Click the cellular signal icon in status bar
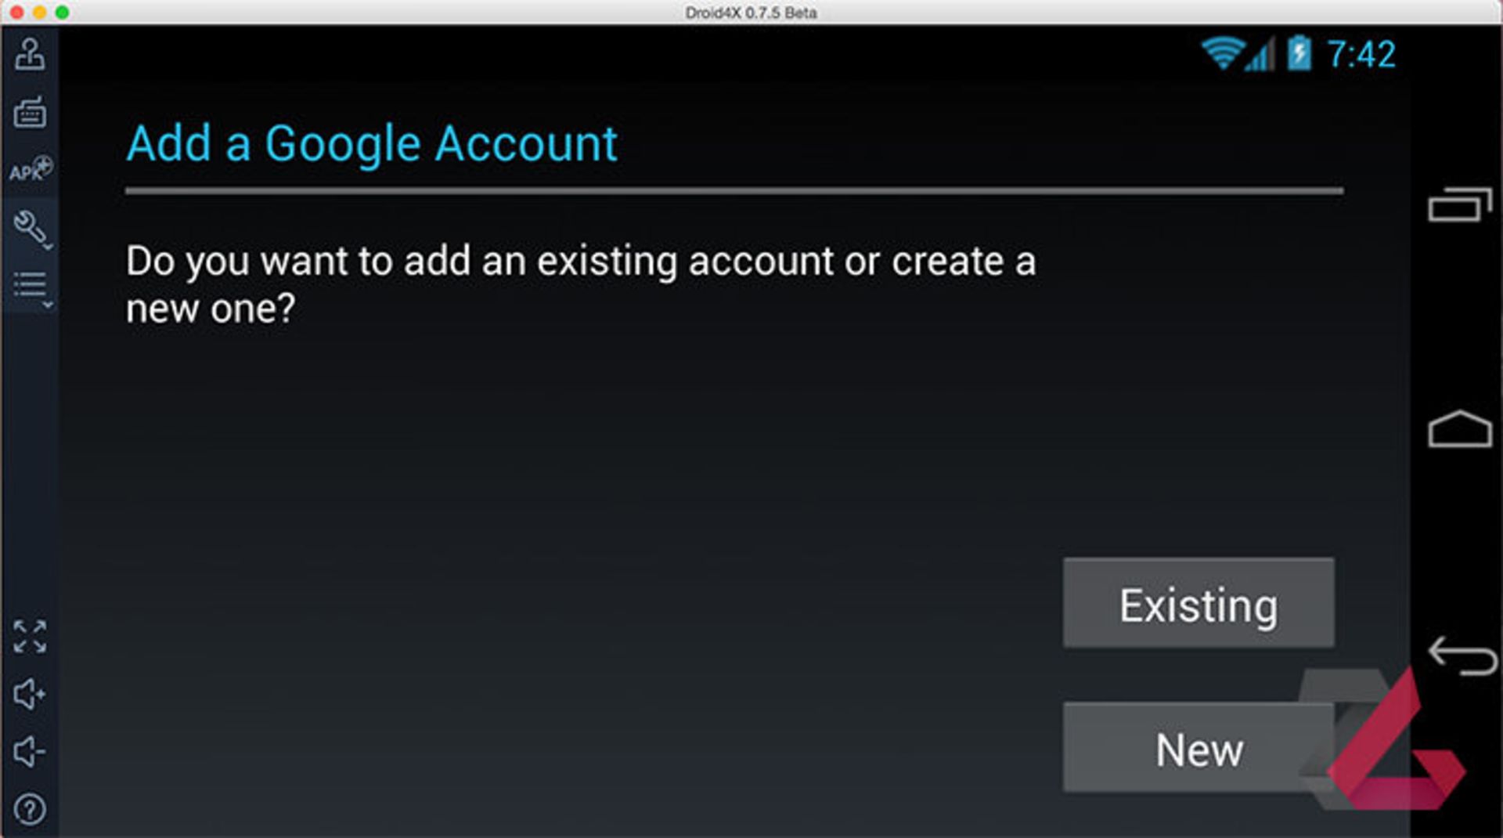Image resolution: width=1503 pixels, height=838 pixels. (x=1261, y=54)
